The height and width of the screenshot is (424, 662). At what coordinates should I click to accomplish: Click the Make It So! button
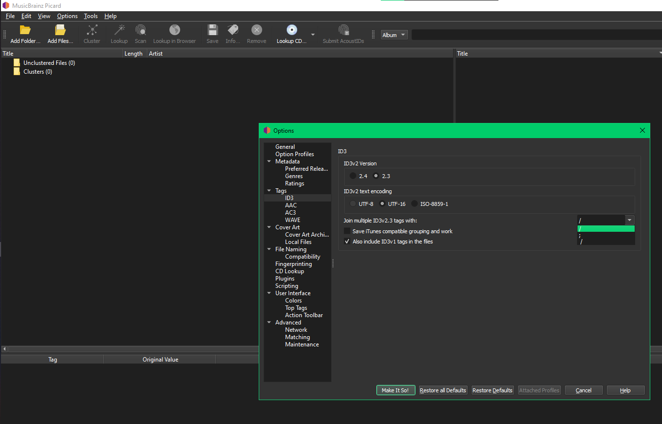395,390
